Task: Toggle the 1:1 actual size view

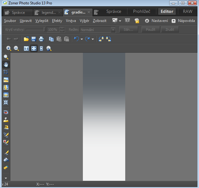Action: [26, 49]
